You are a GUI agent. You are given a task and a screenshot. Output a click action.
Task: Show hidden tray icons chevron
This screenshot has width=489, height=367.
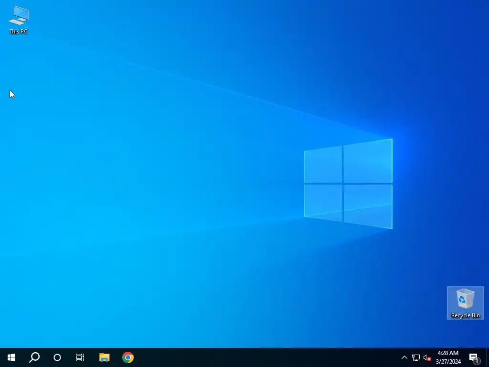[x=404, y=357]
